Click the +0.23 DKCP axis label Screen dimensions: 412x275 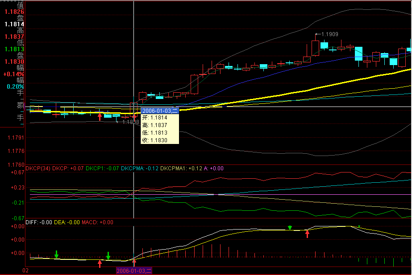(x=17, y=187)
